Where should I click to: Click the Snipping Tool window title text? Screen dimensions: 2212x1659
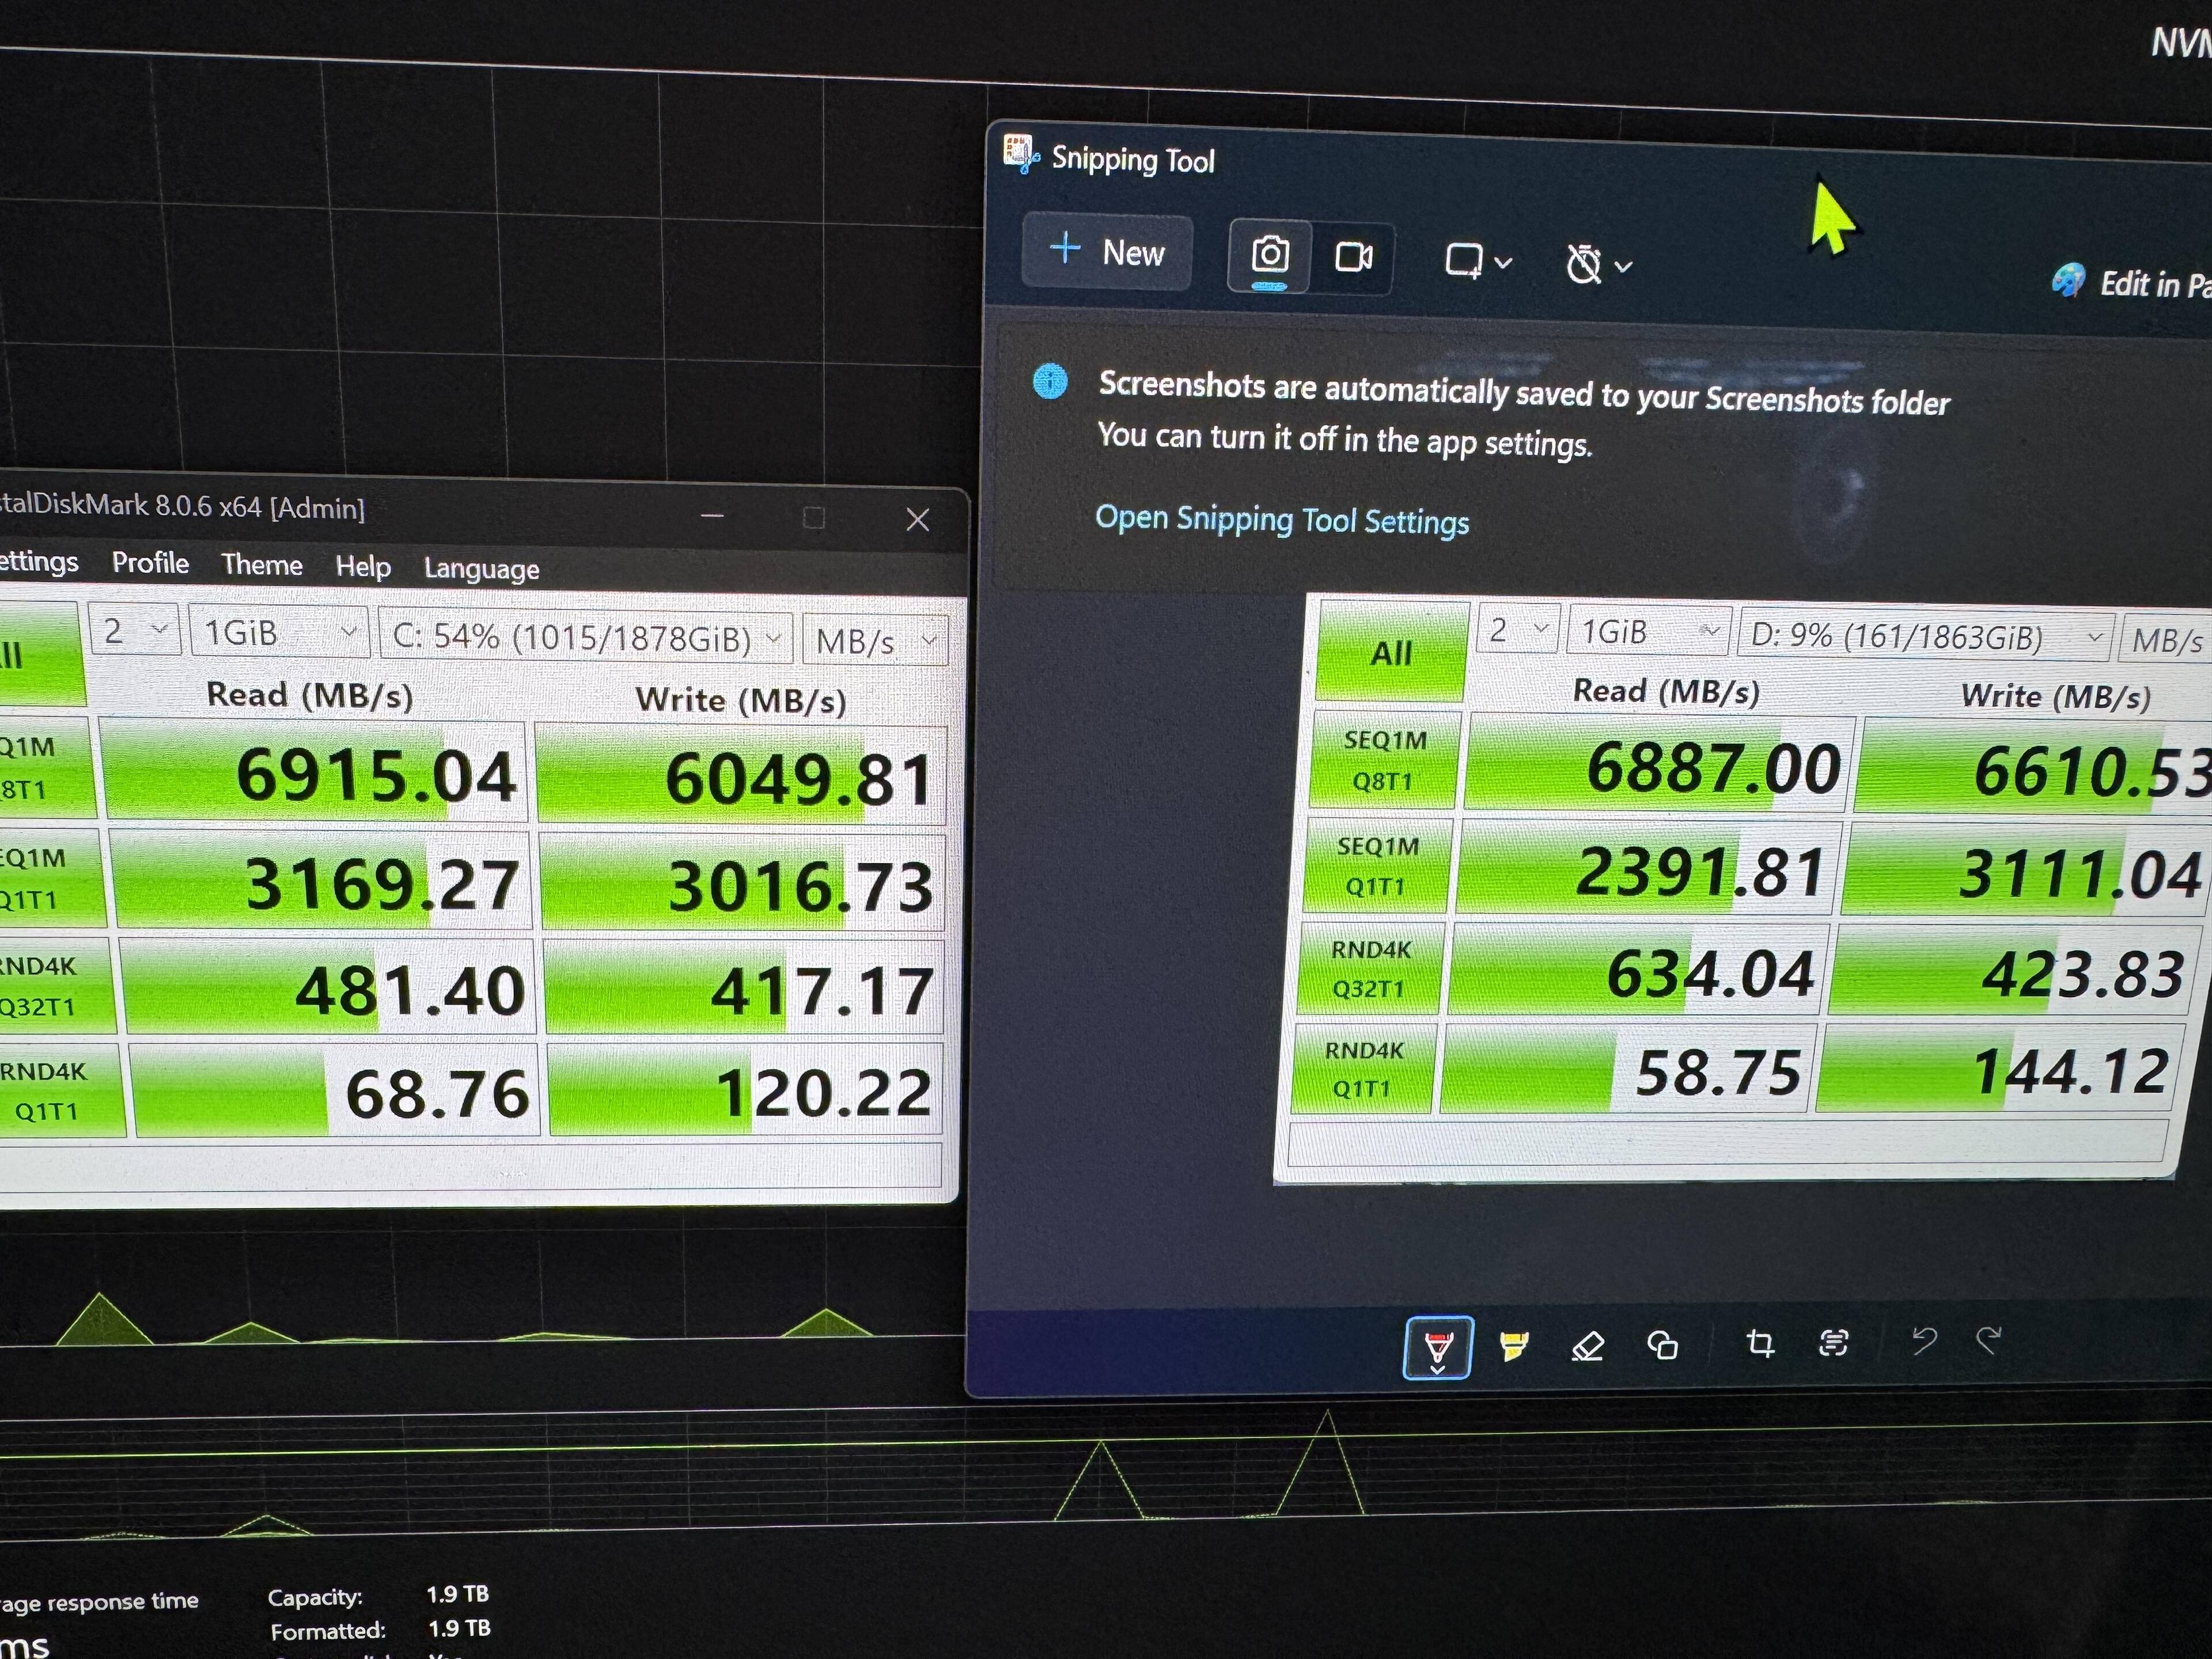(1133, 159)
